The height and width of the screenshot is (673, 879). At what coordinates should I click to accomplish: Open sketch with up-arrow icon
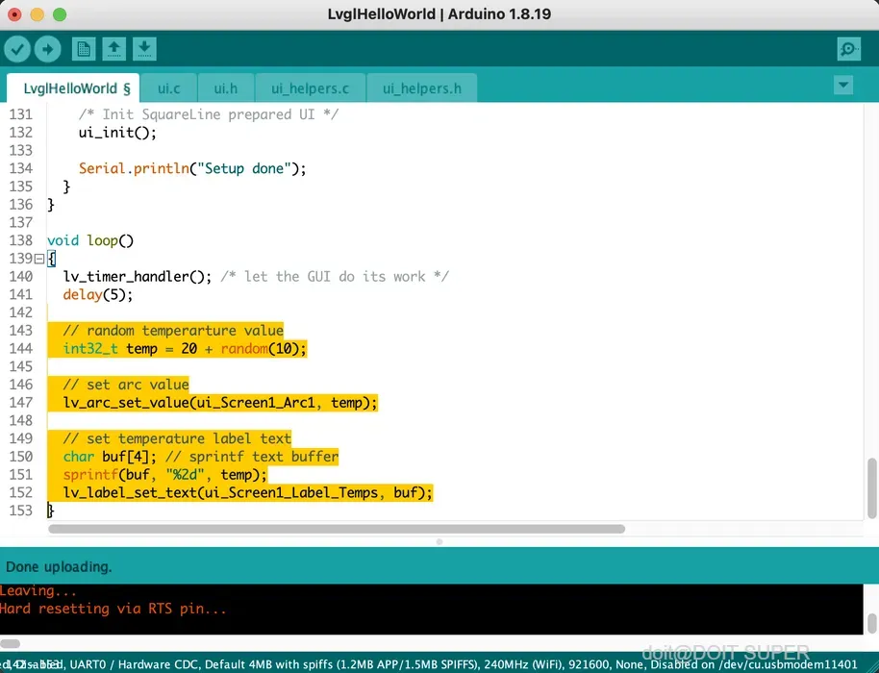click(x=113, y=49)
